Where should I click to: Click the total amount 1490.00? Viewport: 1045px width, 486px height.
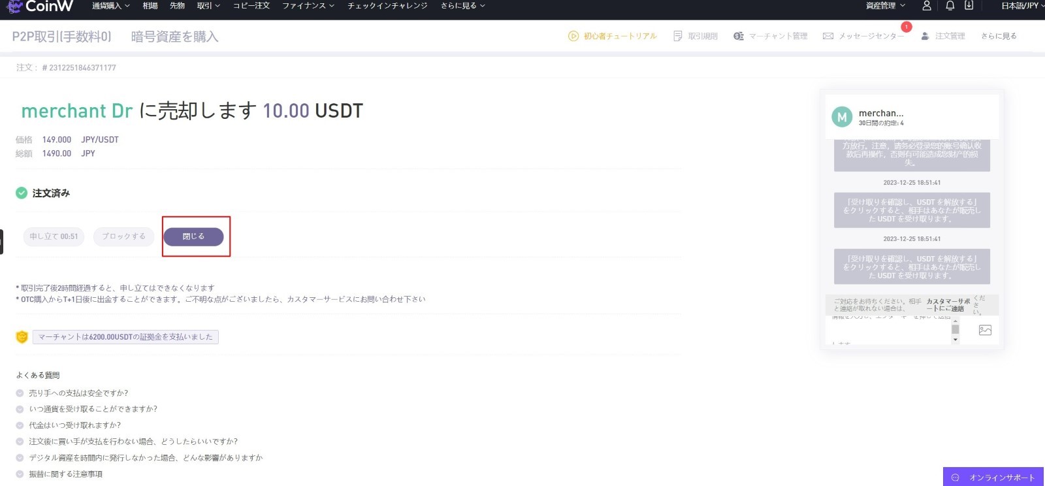point(57,154)
